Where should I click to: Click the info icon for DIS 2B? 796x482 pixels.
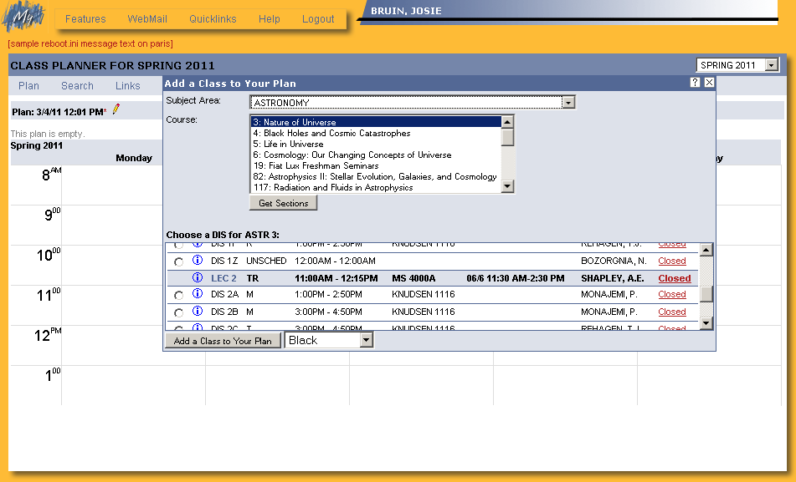pyautogui.click(x=198, y=312)
